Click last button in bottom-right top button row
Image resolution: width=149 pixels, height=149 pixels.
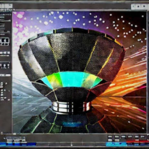click(143, 137)
